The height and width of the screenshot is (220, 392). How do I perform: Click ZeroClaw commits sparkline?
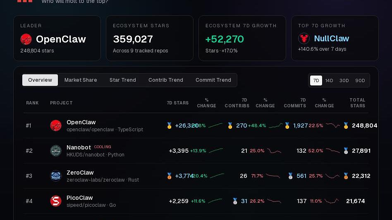coord(332,176)
